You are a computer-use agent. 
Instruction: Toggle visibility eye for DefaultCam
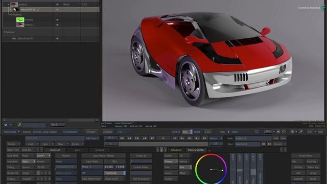click(57, 39)
